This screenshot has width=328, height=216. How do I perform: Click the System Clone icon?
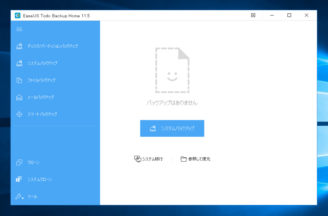pos(19,179)
